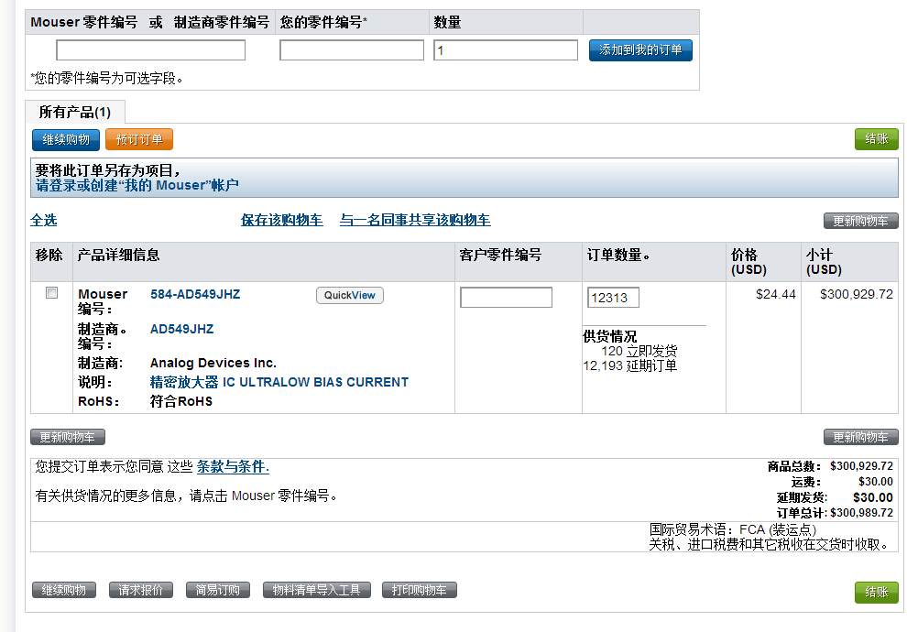Viewport: 907px width, 632px height.
Task: Click the QuickView button
Action: click(349, 295)
